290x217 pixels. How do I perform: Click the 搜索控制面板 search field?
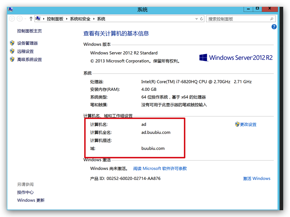tap(237, 19)
